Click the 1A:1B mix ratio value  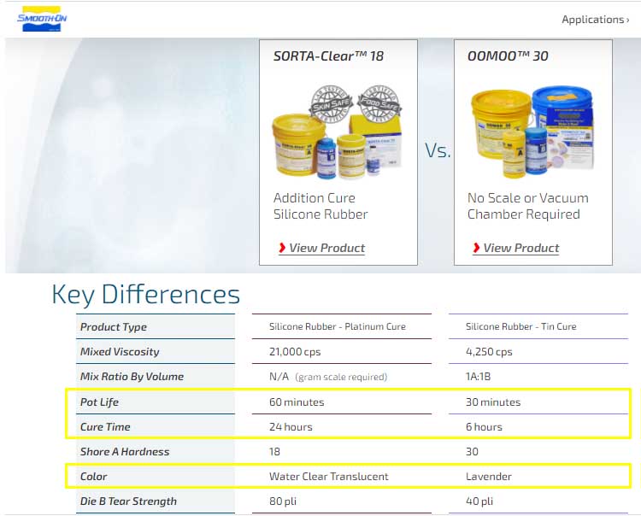pos(478,376)
